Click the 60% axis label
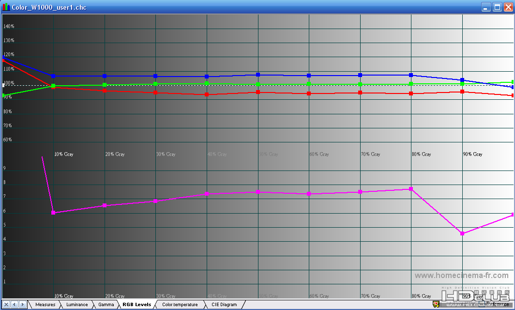The image size is (515, 310). coord(8,139)
